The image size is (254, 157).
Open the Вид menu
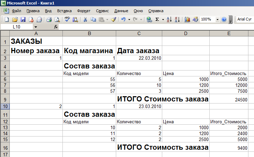pyautogui.click(x=48, y=11)
